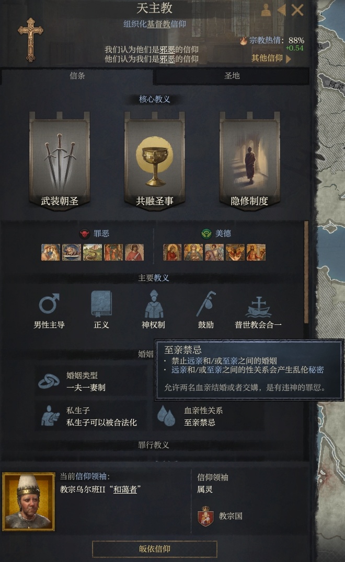Screen dimensions: 345x562
Task: Click the 婚姻类型 rings icon
Action: pos(49,381)
